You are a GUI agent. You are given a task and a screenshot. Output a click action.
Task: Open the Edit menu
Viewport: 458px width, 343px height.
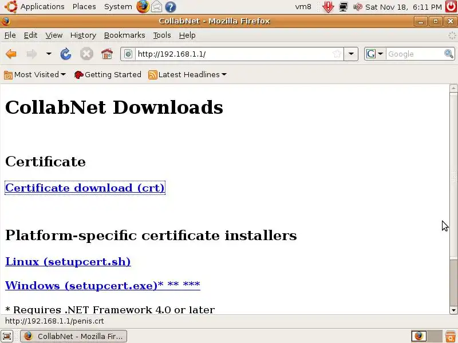click(30, 35)
